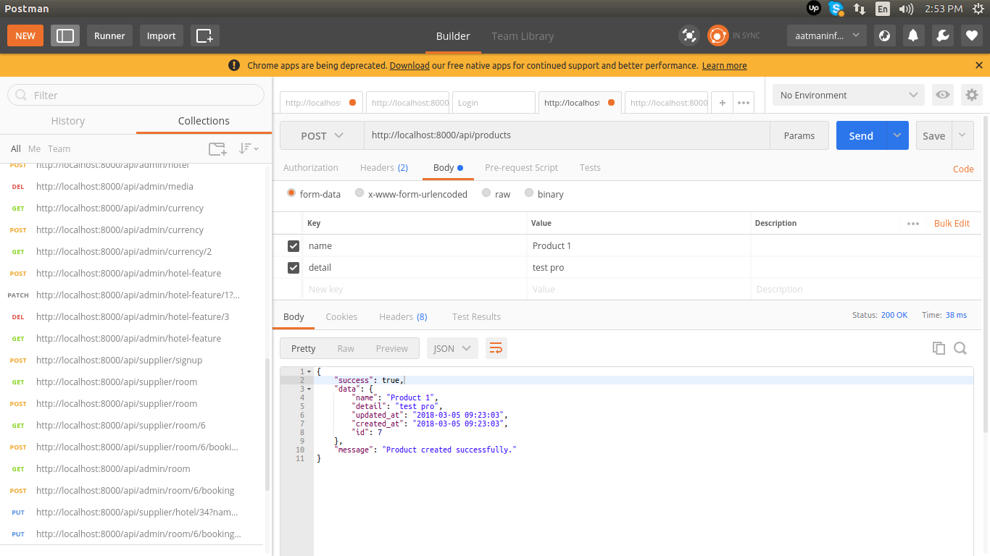The width and height of the screenshot is (990, 556).
Task: Open the JSON format dropdown
Action: pos(452,348)
